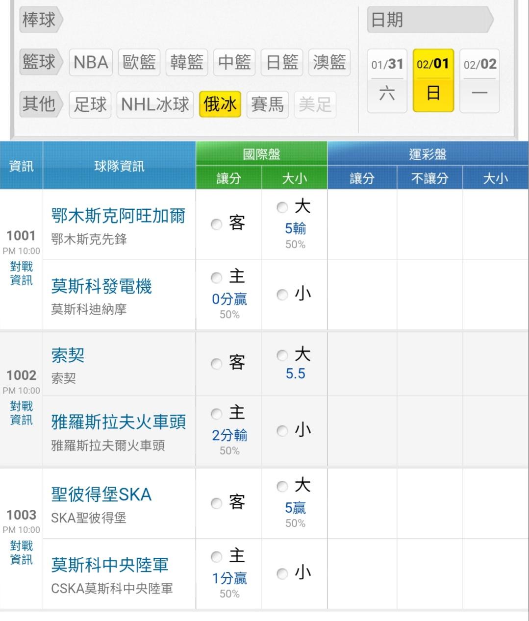The height and width of the screenshot is (621, 529).
Task: Select the 賽馬 category
Action: tap(267, 104)
